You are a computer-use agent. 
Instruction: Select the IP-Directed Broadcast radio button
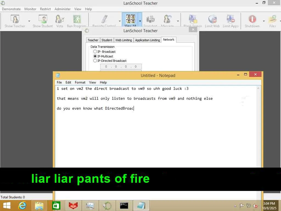[95, 61]
